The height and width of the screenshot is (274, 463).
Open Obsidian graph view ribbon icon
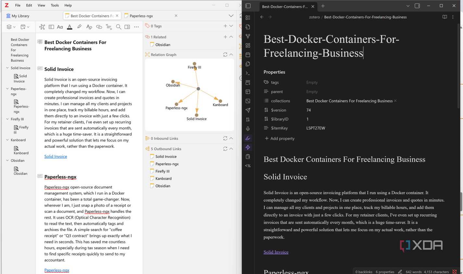coord(248,36)
